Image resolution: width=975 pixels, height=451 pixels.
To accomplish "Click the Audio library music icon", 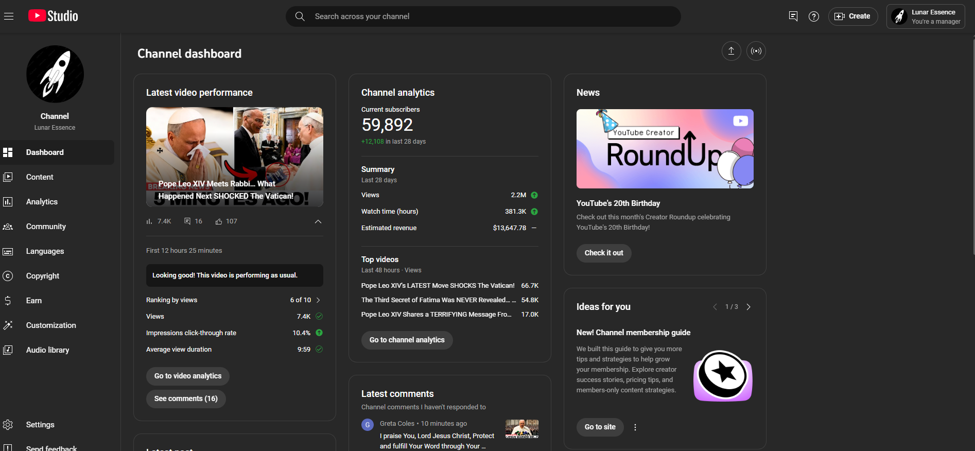I will (x=8, y=350).
